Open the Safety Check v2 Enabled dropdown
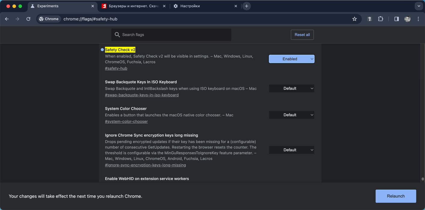The width and height of the screenshot is (425, 210). coord(291,59)
